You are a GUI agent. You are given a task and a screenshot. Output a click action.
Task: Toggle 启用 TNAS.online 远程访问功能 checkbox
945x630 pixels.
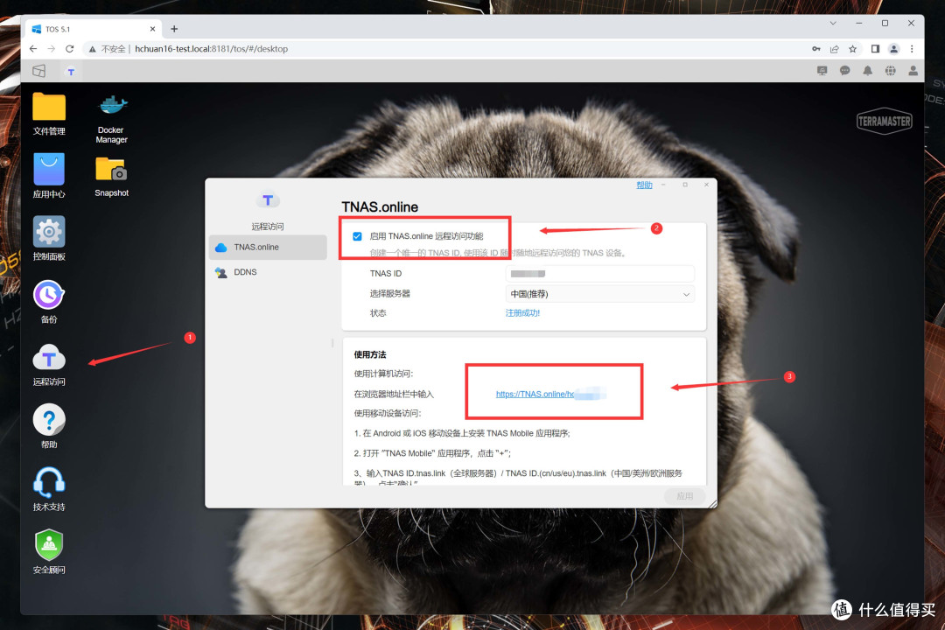[x=357, y=236]
